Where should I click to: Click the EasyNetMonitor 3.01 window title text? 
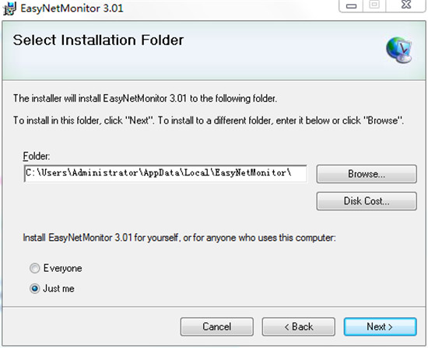pos(72,9)
